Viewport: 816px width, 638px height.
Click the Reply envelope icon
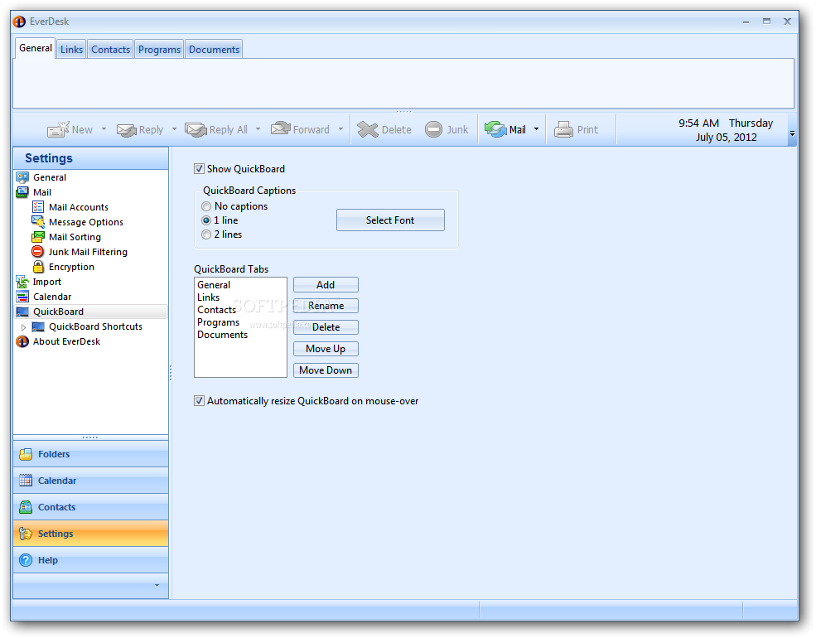127,129
